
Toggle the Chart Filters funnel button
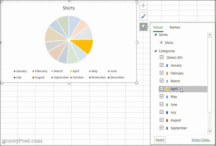pyautogui.click(x=143, y=27)
